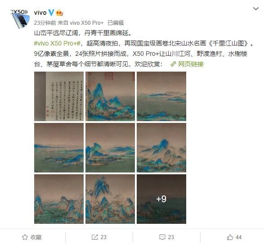Click the orange membership badge icon
Screen dimensions: 264x245
(x=59, y=13)
